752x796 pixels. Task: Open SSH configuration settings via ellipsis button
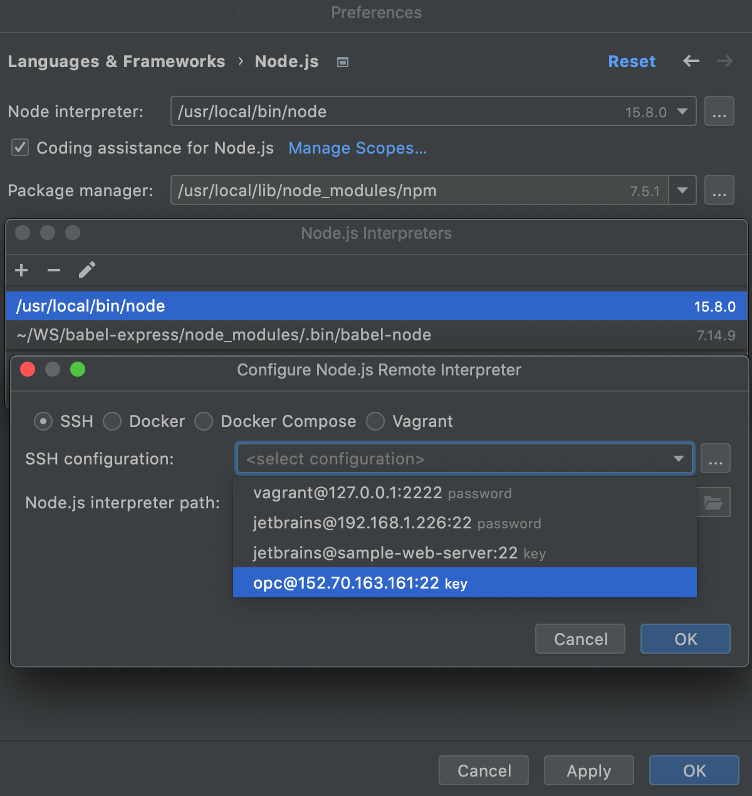point(715,458)
